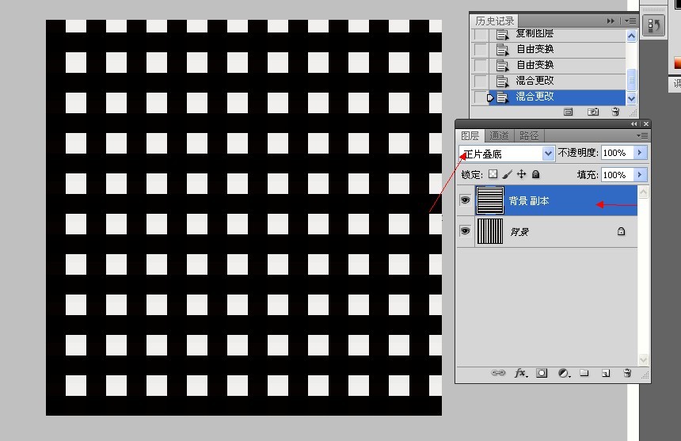Viewport: 681px width, 441px height.
Task: Delete layer trash icon in Layers panel
Action: point(627,373)
